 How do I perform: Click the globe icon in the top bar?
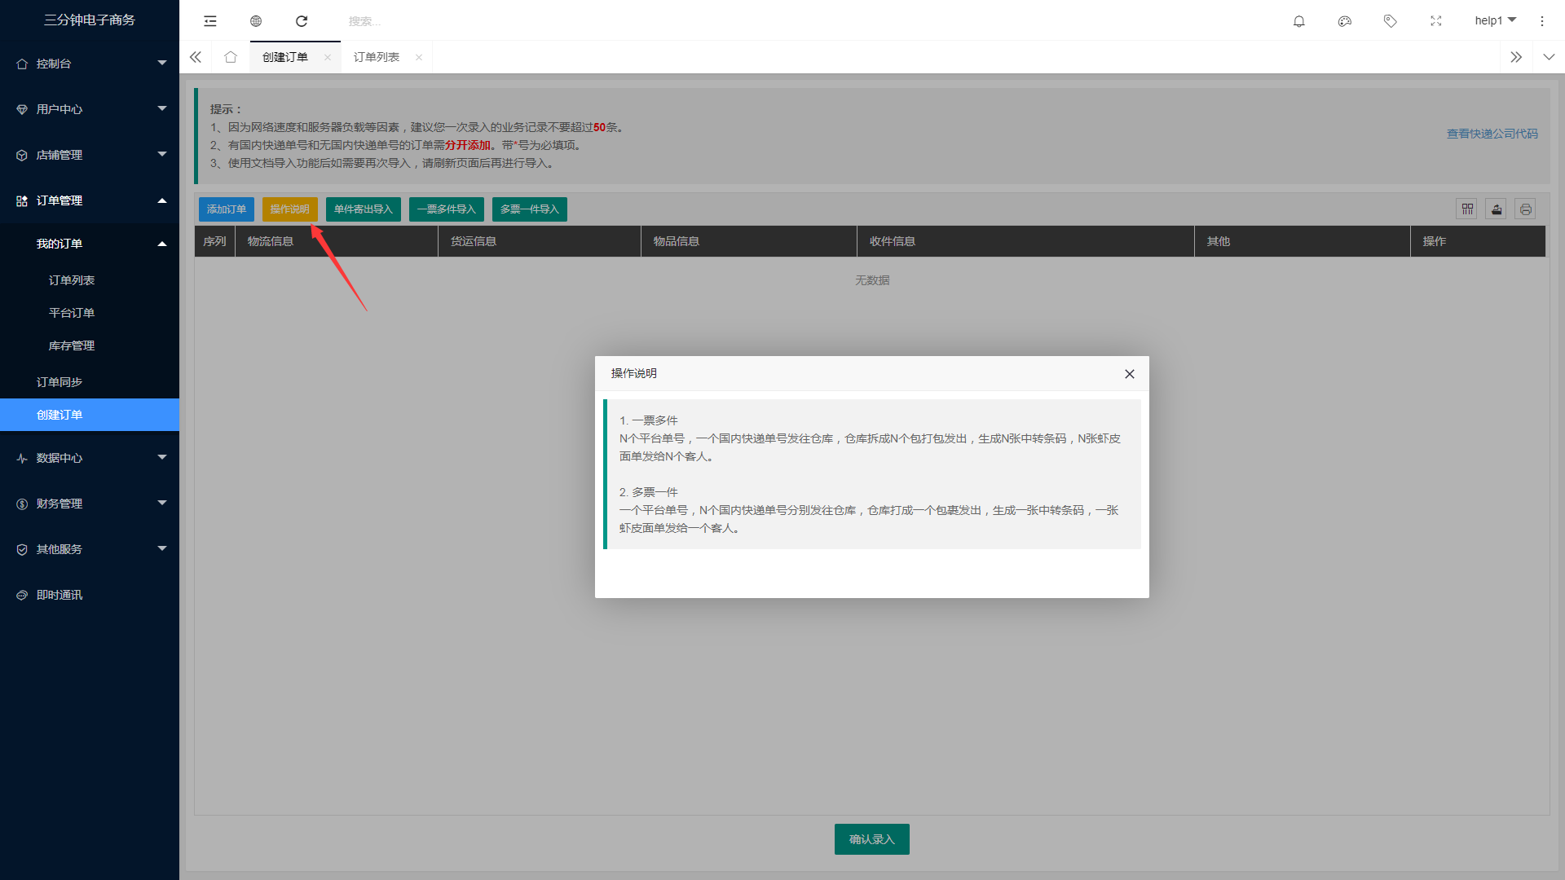(x=256, y=21)
